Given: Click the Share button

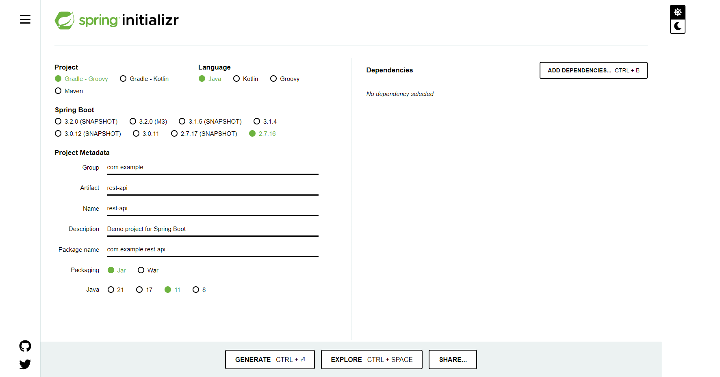Looking at the screenshot, I should click(x=453, y=360).
